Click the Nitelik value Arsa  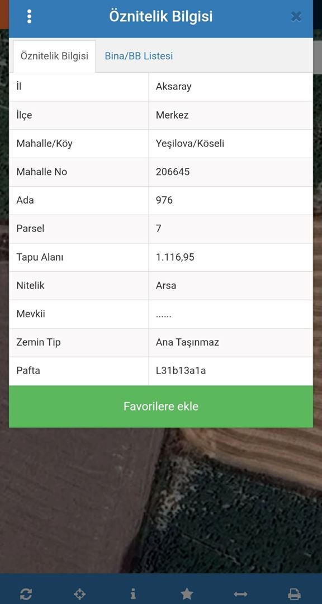(166, 286)
